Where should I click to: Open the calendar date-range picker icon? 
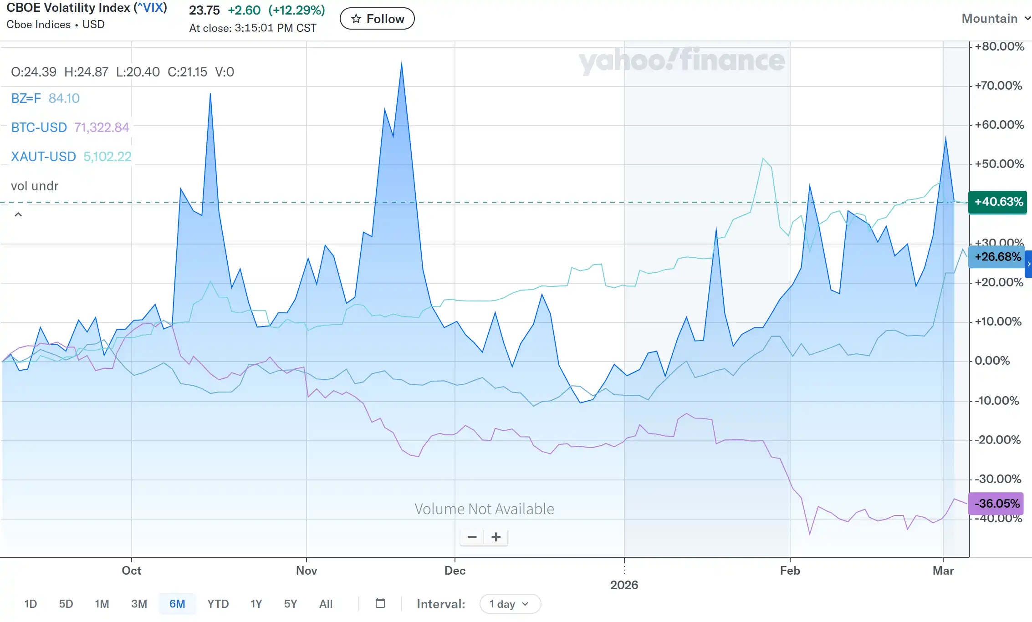coord(380,603)
